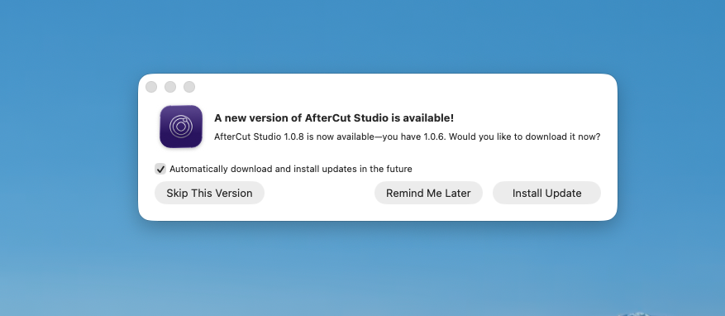This screenshot has width=725, height=316.
Task: Click the word 'AfterCut Studio' in the bold headline
Action: (x=346, y=118)
